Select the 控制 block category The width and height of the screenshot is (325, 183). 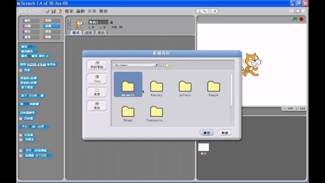tap(51, 21)
